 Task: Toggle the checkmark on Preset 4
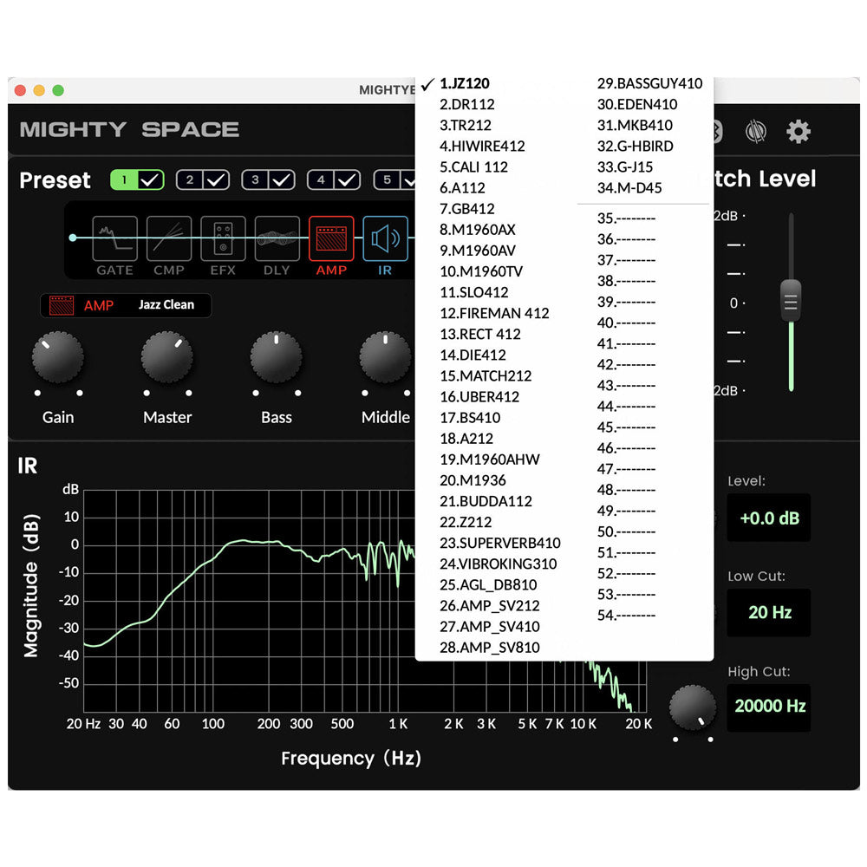click(x=348, y=180)
